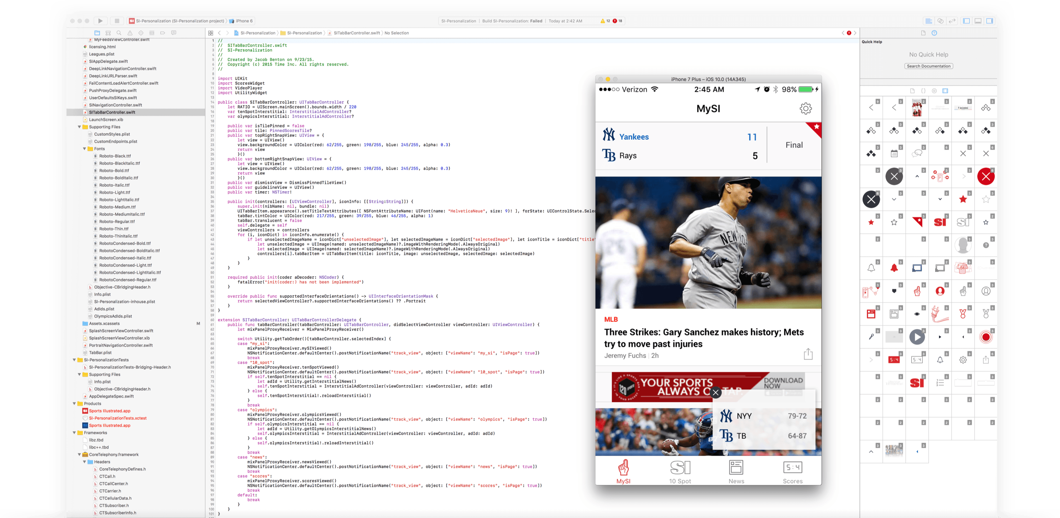
Task: Toggle the Navigator panel visibility
Action: tap(967, 21)
